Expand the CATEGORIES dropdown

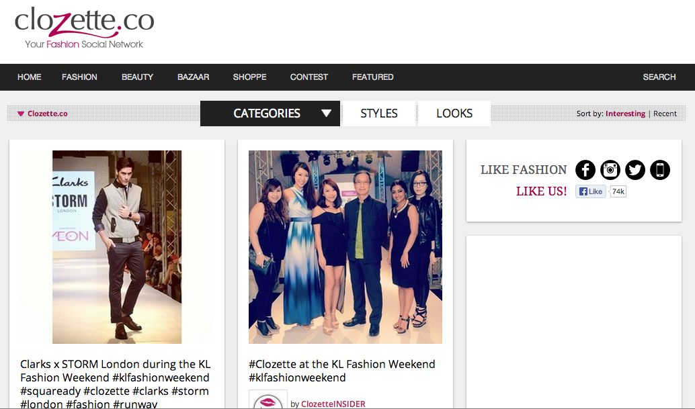[x=270, y=113]
